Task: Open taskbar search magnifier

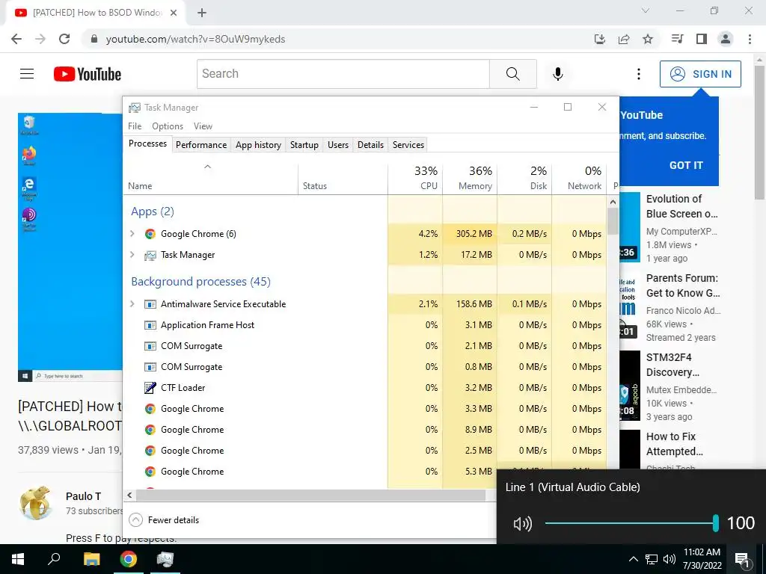Action: 54,559
